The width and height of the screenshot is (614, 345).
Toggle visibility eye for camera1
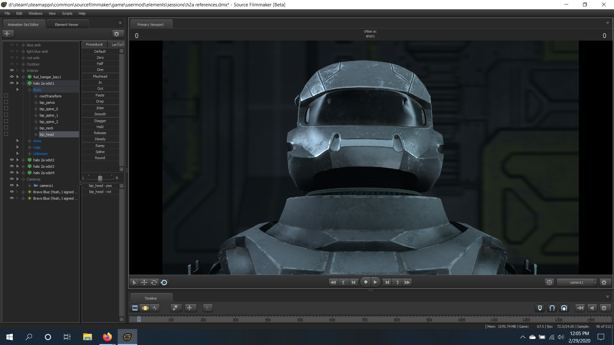(12, 185)
